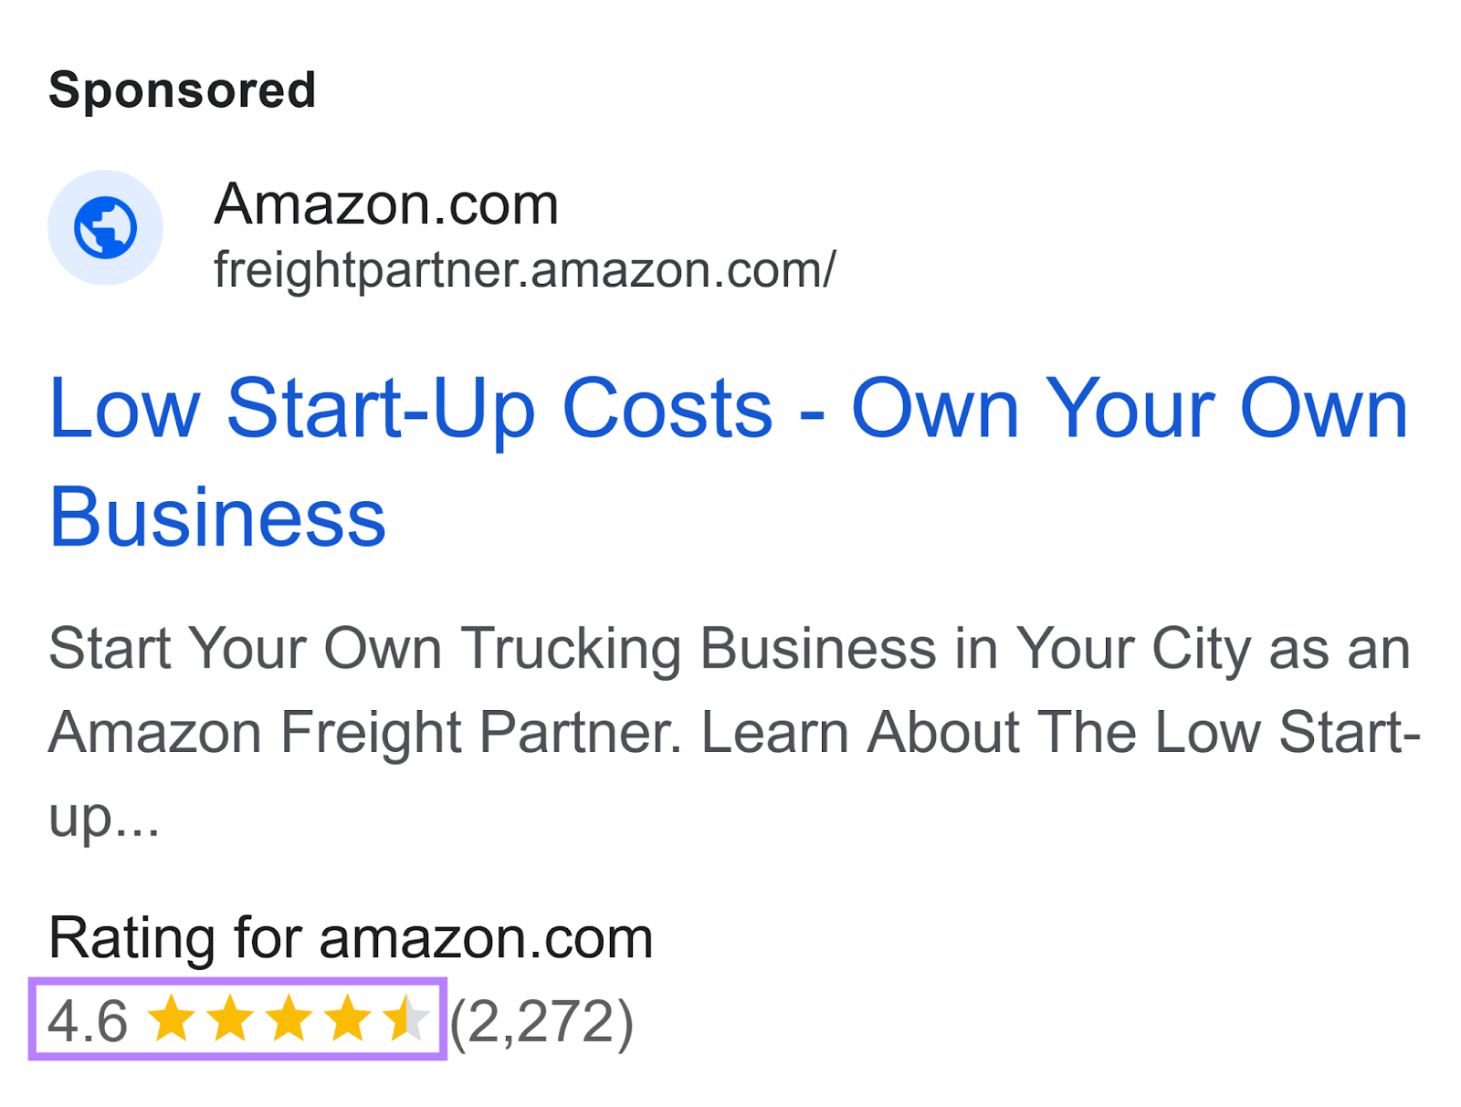Click the Amazon.com site name
Image resolution: width=1461 pixels, height=1107 pixels.
(x=385, y=203)
